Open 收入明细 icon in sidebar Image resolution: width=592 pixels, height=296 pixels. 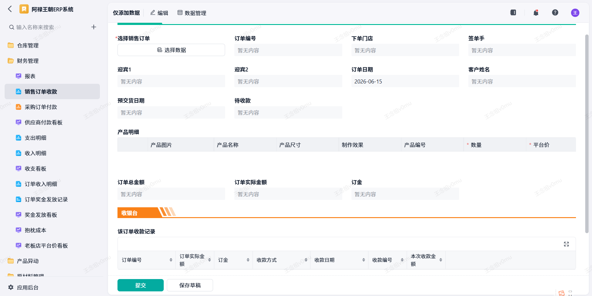[18, 153]
